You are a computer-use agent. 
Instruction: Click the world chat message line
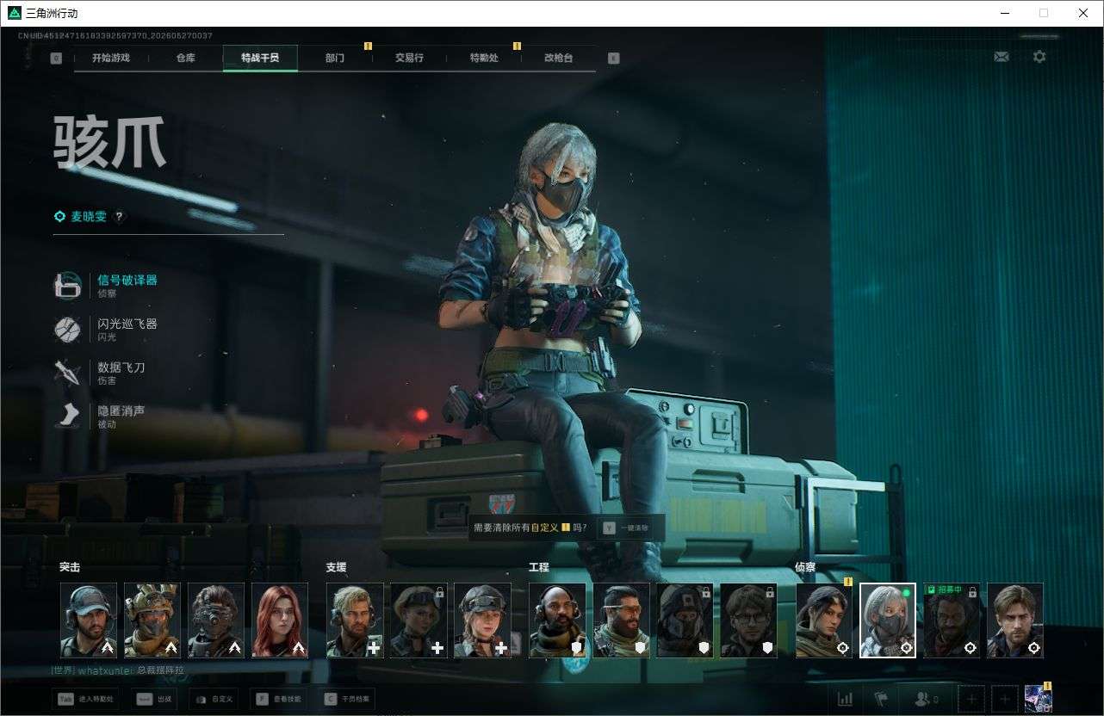117,670
